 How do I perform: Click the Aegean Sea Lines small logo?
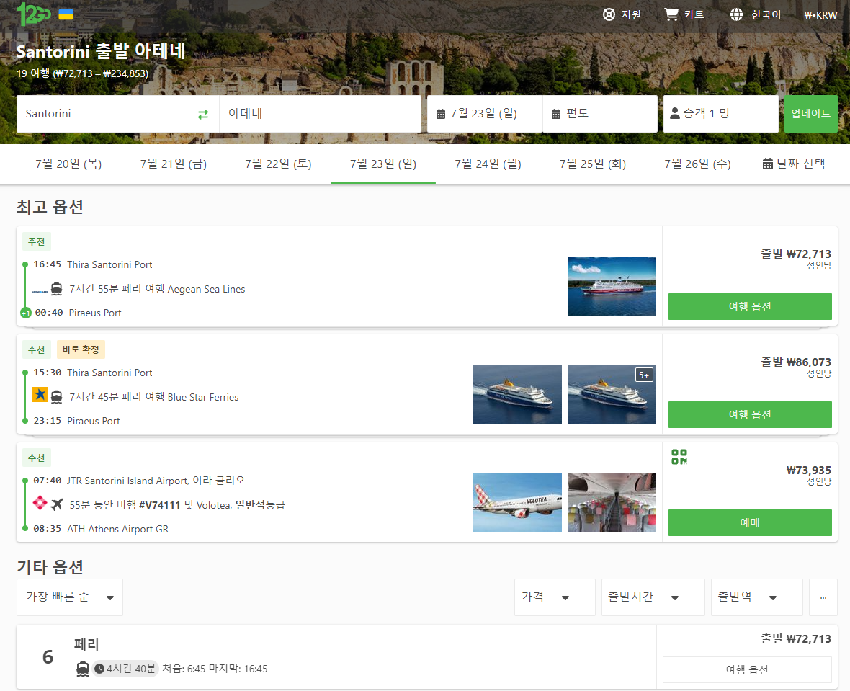point(40,292)
